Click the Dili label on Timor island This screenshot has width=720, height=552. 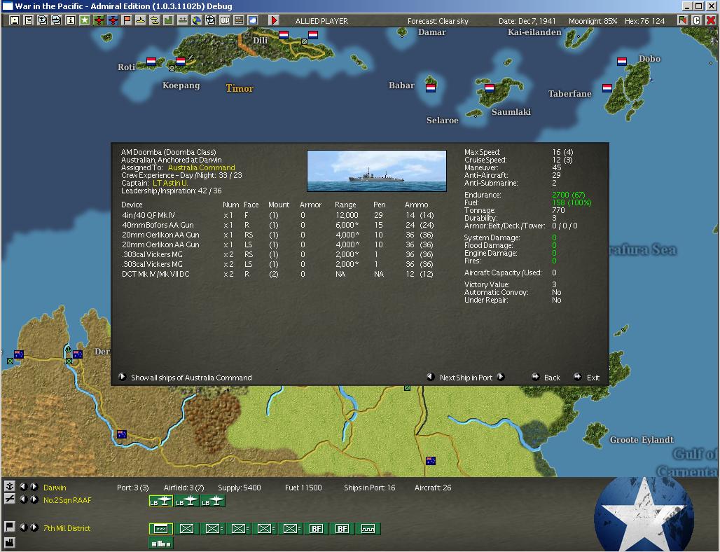261,40
